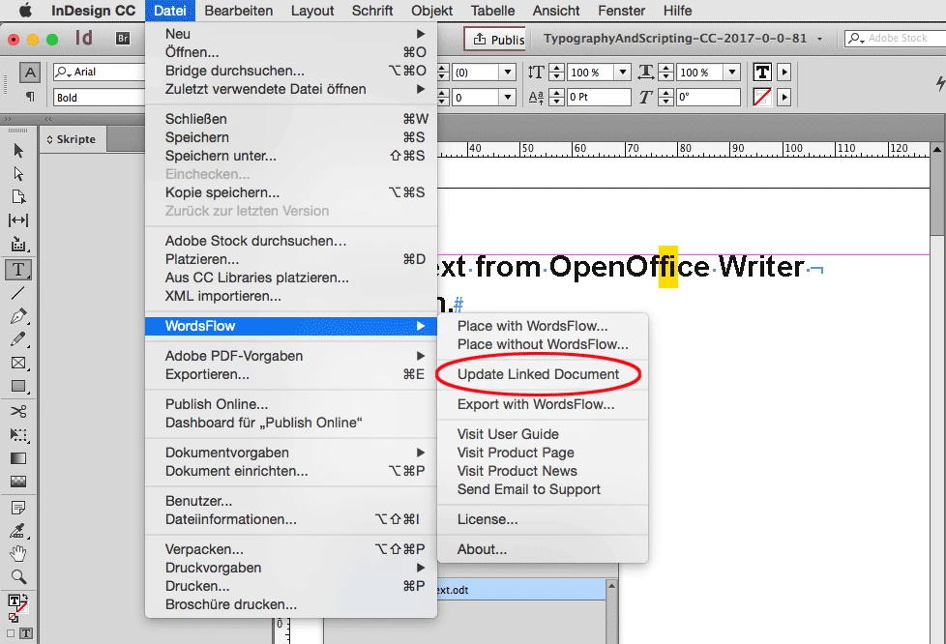The width and height of the screenshot is (946, 644).
Task: Open the Neu submenu
Action: point(291,34)
